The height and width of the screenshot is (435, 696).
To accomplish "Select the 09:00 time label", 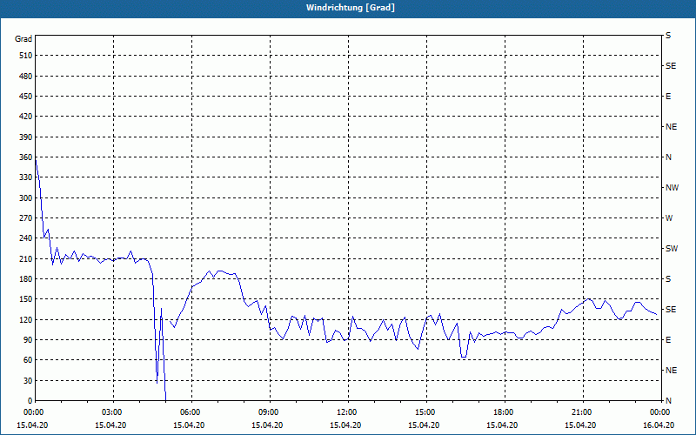I will (x=270, y=412).
